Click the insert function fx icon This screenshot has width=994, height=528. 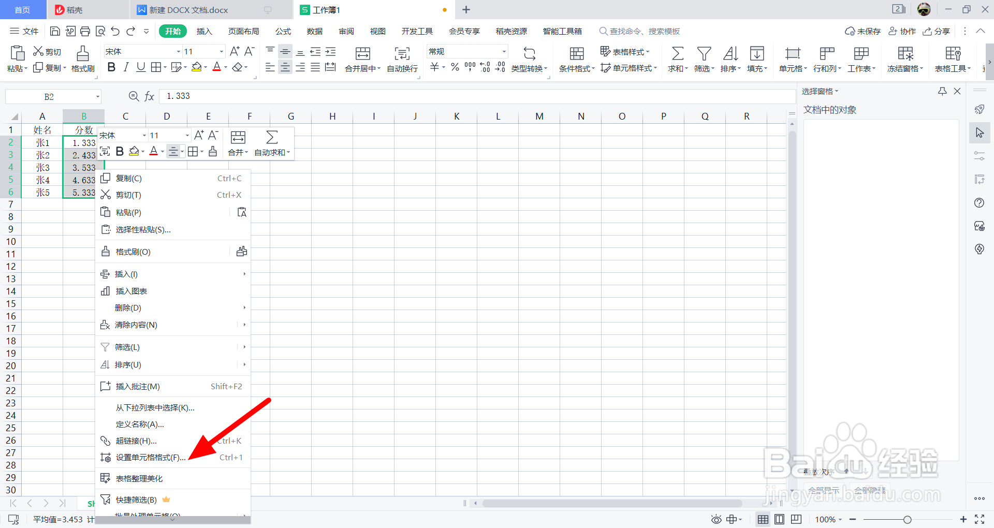[x=149, y=96]
